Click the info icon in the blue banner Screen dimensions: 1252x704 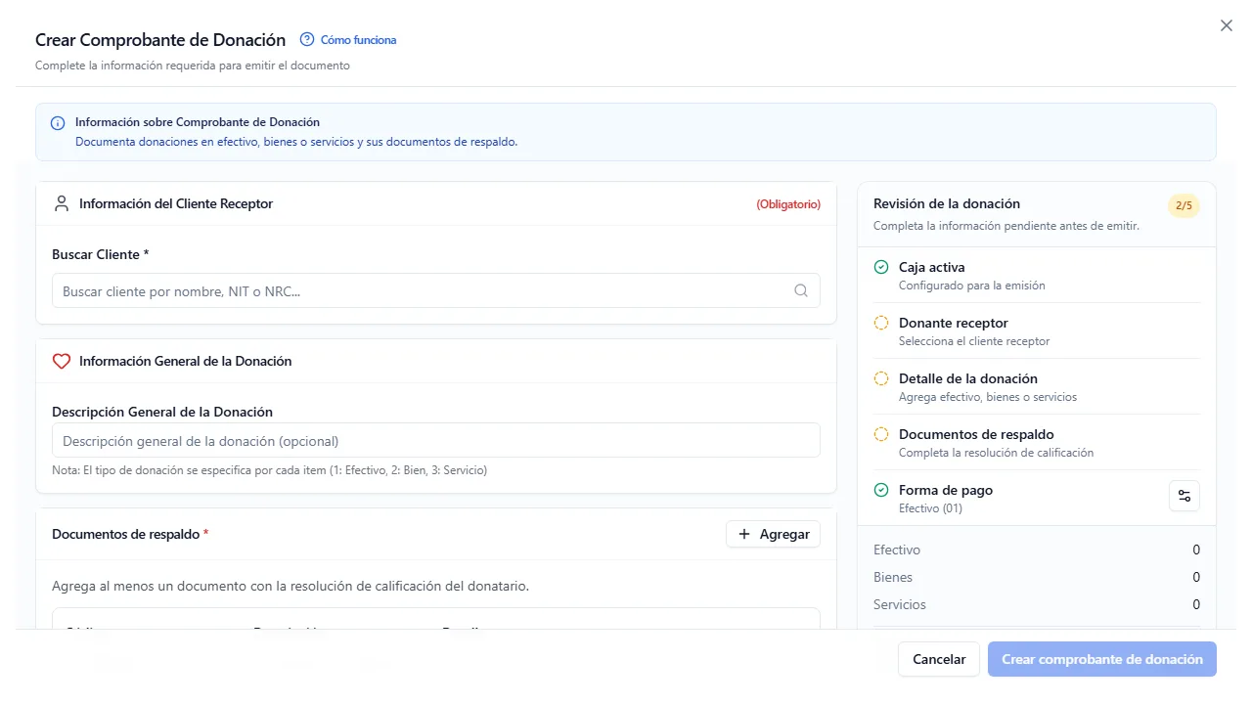click(x=58, y=123)
